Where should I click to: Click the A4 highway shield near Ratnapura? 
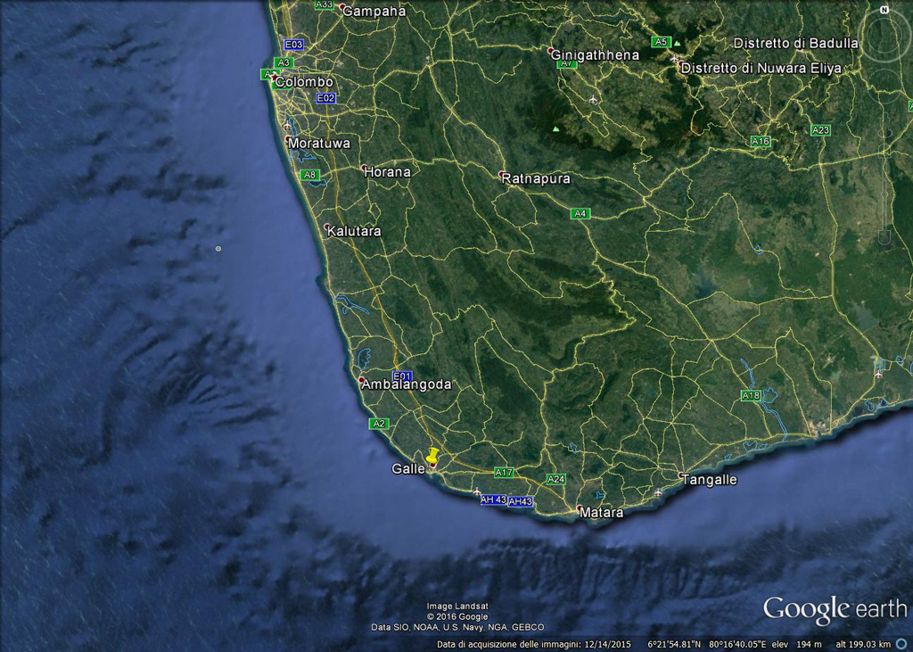point(580,213)
